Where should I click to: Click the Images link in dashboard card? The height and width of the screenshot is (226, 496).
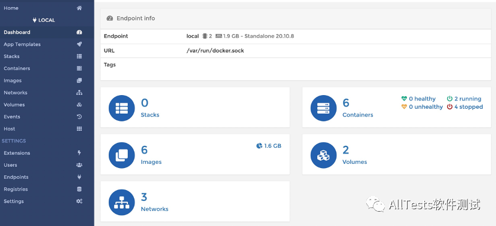151,162
